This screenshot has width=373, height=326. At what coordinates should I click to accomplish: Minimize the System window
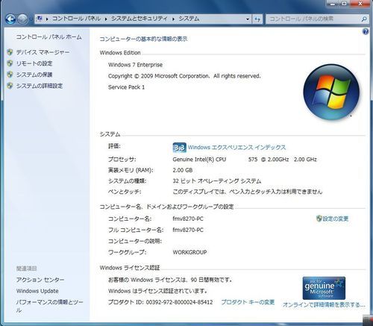(x=333, y=4)
